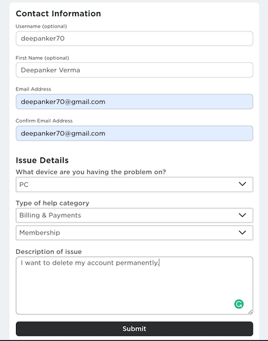Click inside the Description of issue textarea

pyautogui.click(x=134, y=285)
